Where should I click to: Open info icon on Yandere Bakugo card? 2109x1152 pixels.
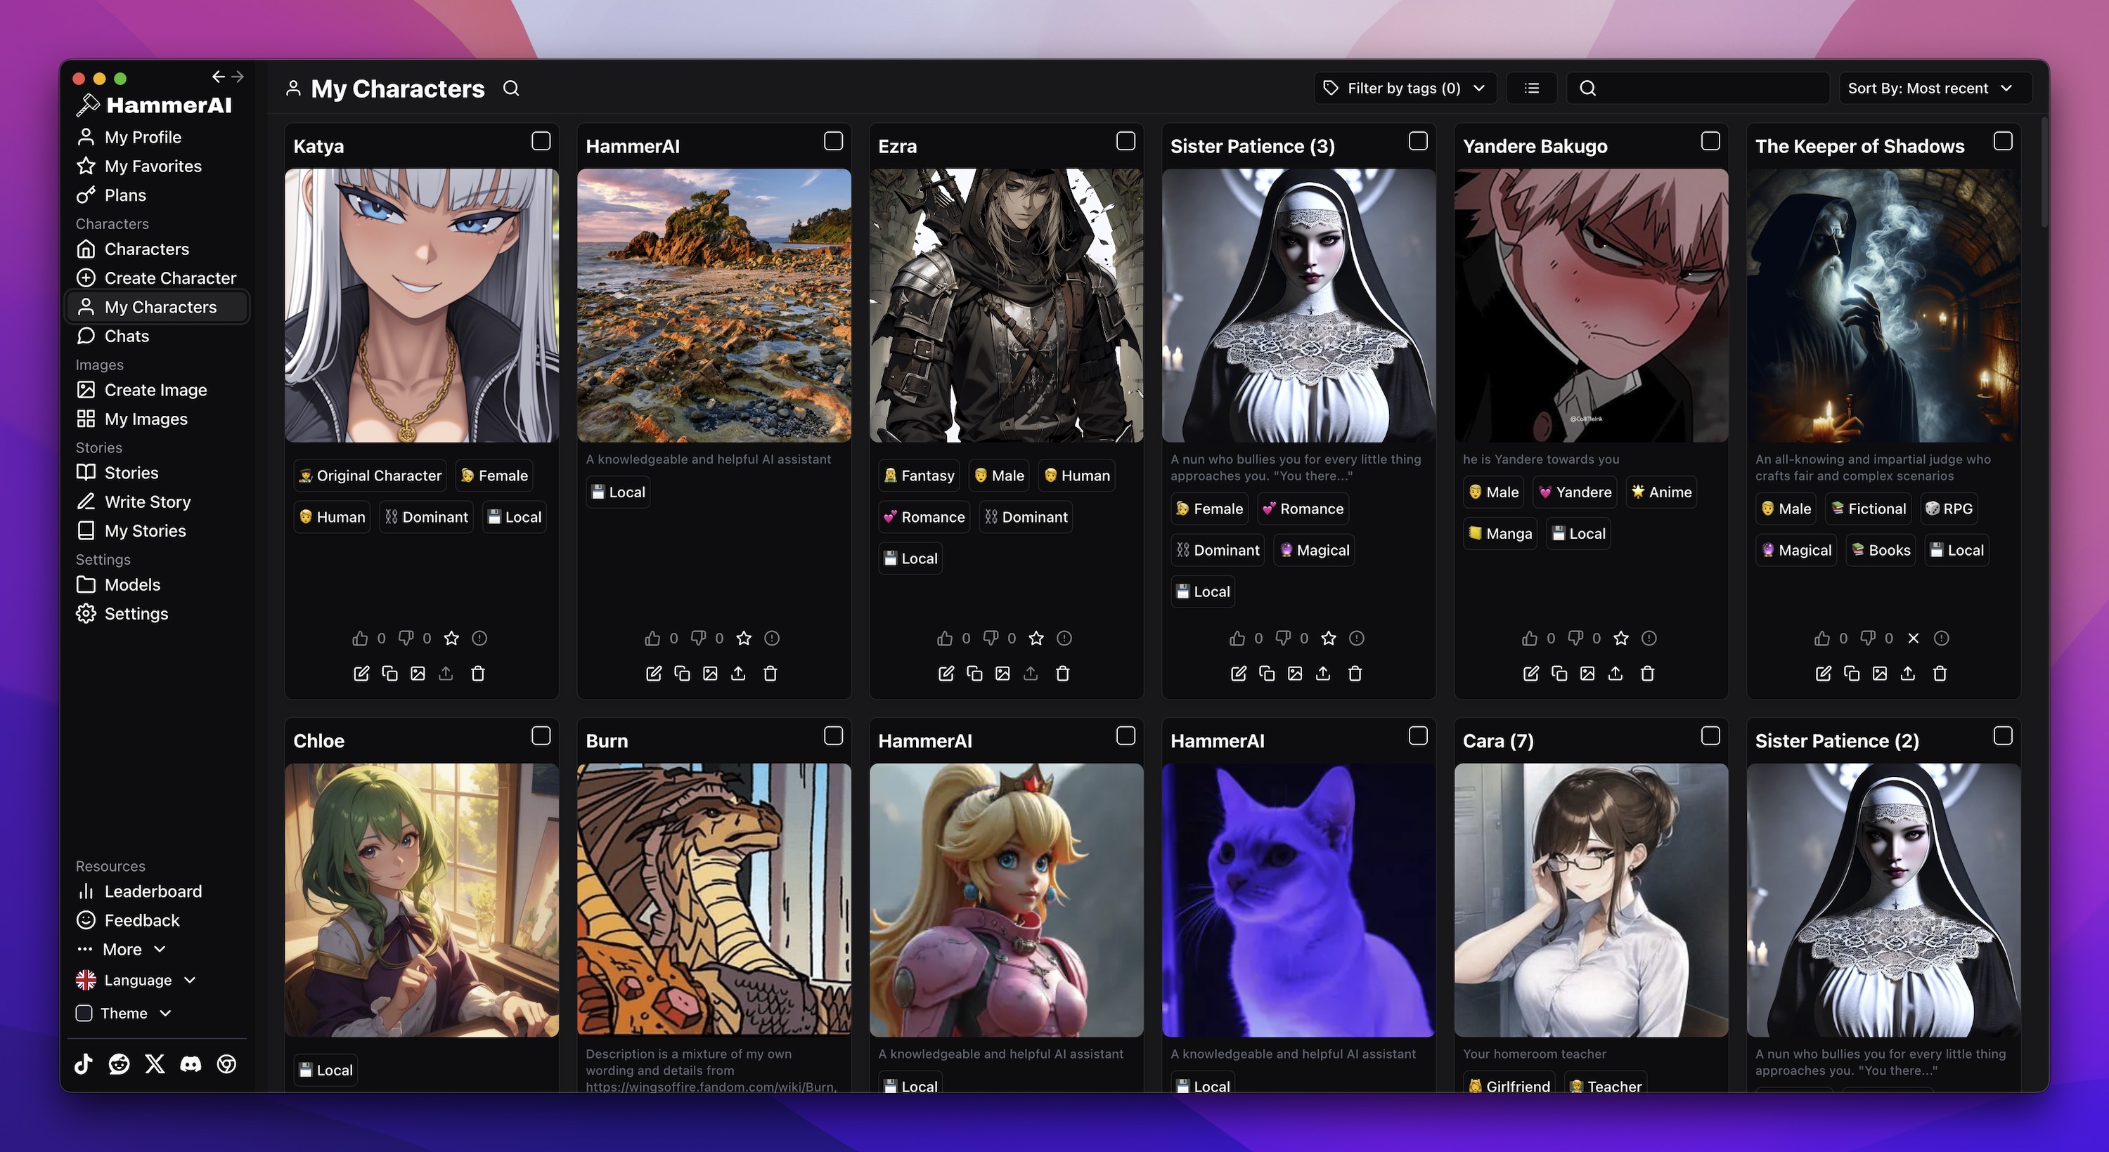click(x=1650, y=639)
